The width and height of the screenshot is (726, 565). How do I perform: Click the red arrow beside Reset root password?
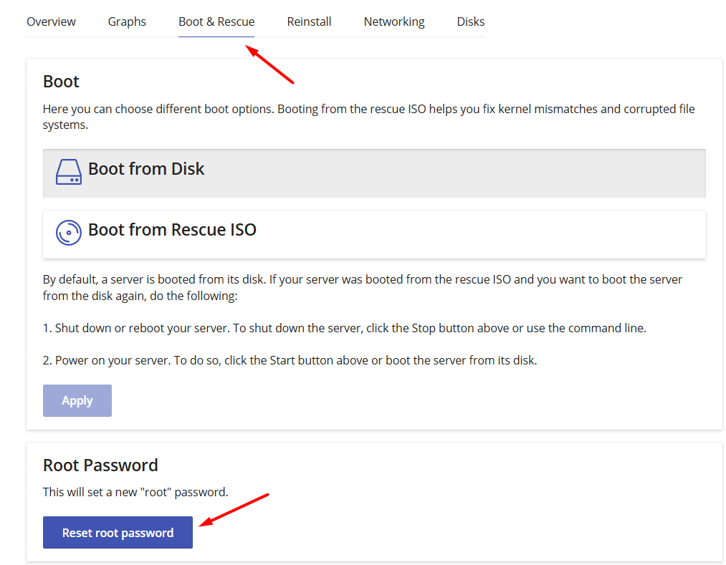pos(233,509)
